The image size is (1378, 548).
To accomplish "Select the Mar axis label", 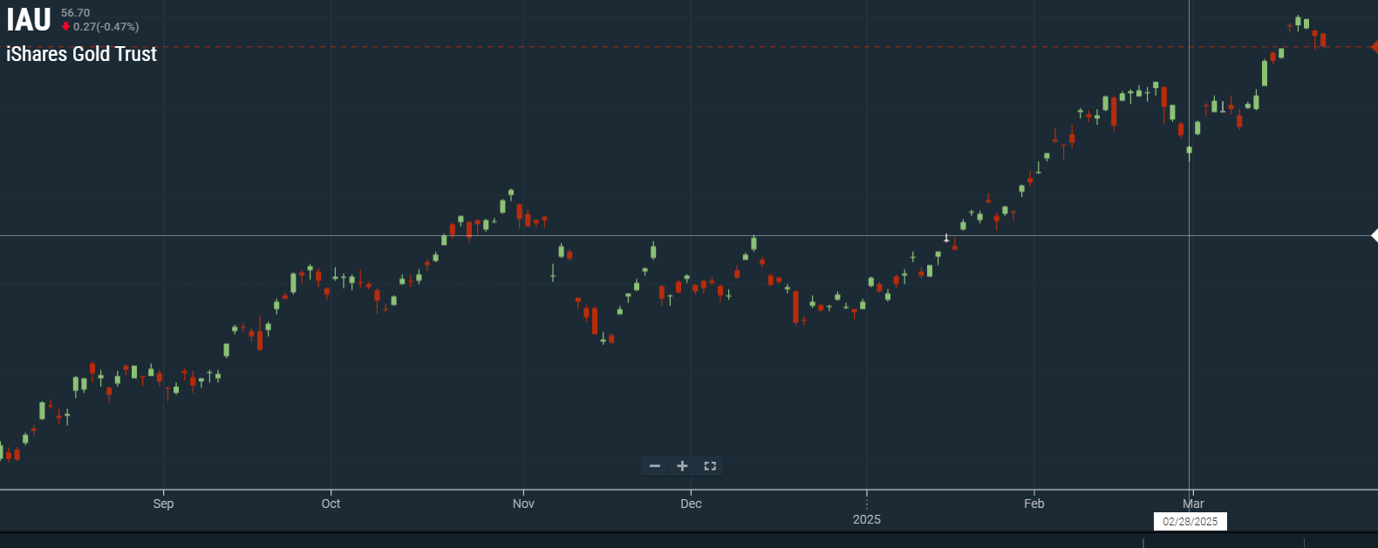I will pyautogui.click(x=1193, y=504).
